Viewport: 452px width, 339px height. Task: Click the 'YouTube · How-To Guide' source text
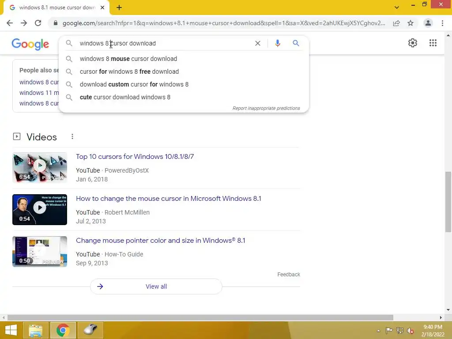[x=109, y=254]
